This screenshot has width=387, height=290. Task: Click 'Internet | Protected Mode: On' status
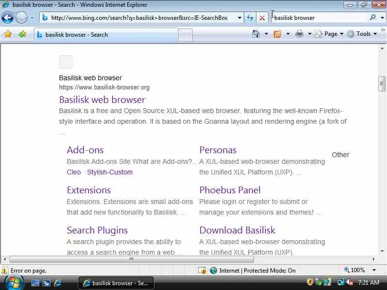[253, 271]
